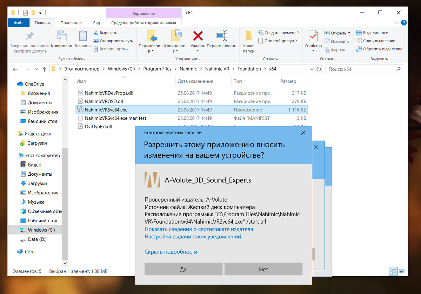Viewport: 421px width, 294px height.
Task: Click the Help question mark icon
Action: (404, 23)
